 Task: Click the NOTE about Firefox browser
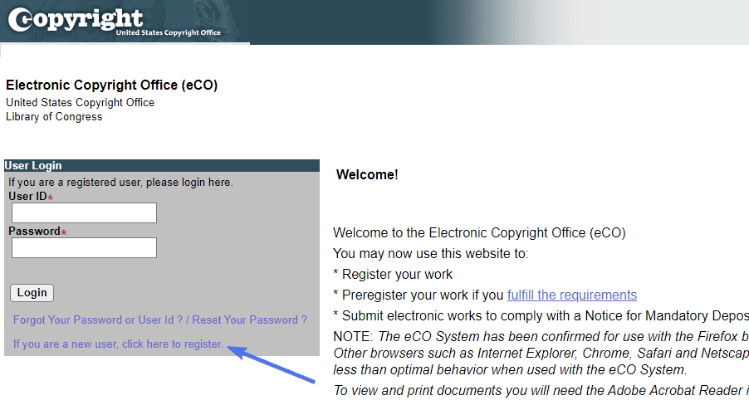point(541,354)
